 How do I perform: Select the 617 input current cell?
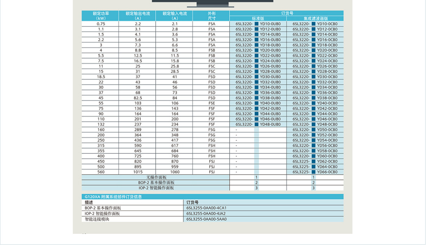point(175,146)
